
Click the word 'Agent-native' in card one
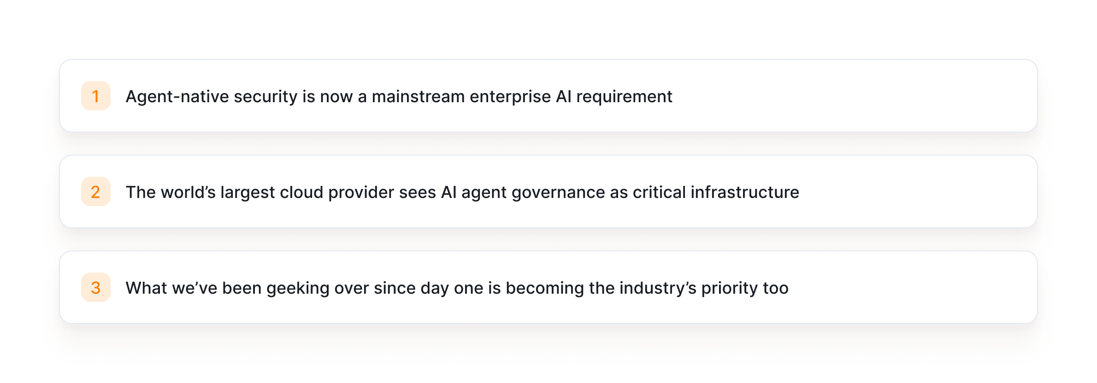(177, 97)
